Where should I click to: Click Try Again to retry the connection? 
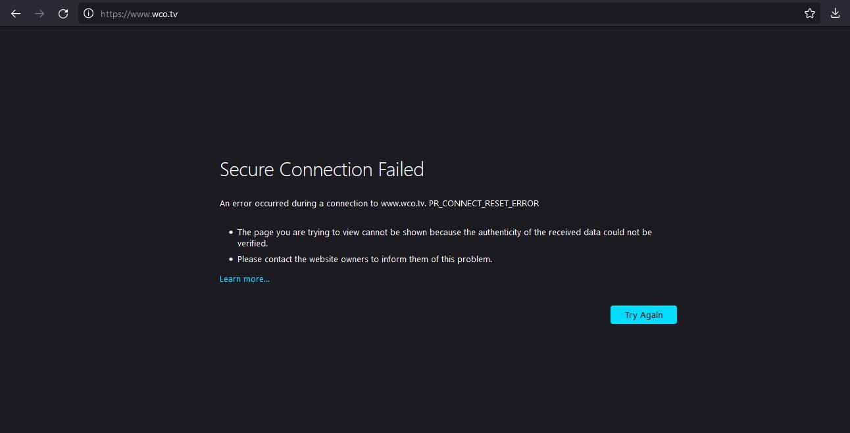[x=643, y=315]
